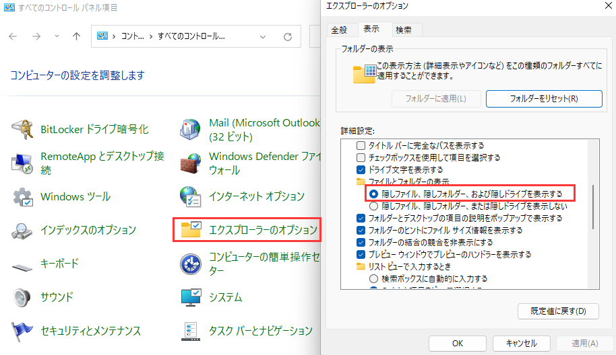Open インデックスのオプション icon
This screenshot has width=616, height=355.
pyautogui.click(x=23, y=231)
